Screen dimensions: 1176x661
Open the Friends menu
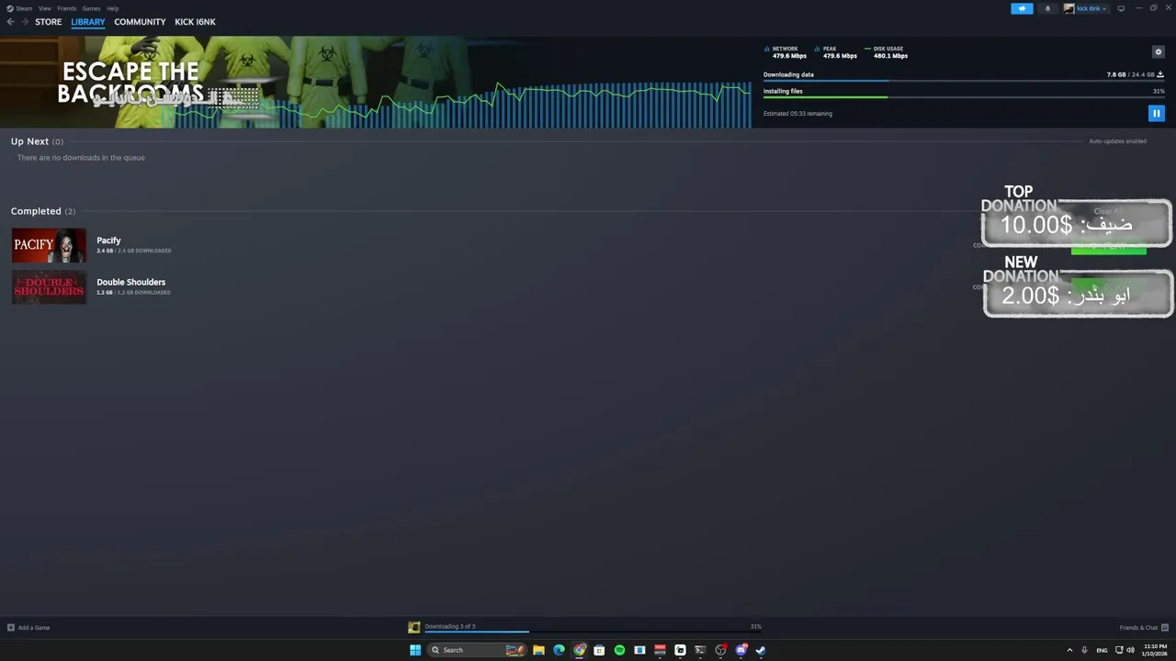67,8
